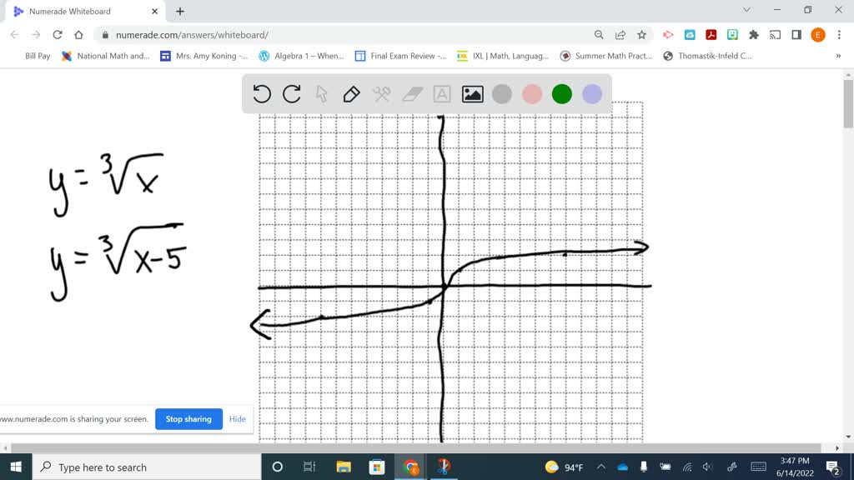
Task: Show hidden icons in the system tray
Action: [600, 467]
